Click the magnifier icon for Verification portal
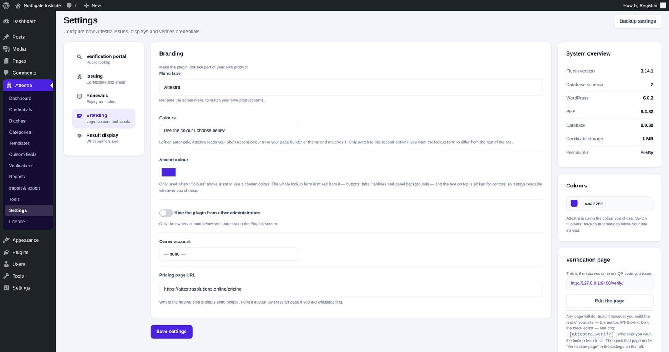This screenshot has width=669, height=352. pos(79,57)
